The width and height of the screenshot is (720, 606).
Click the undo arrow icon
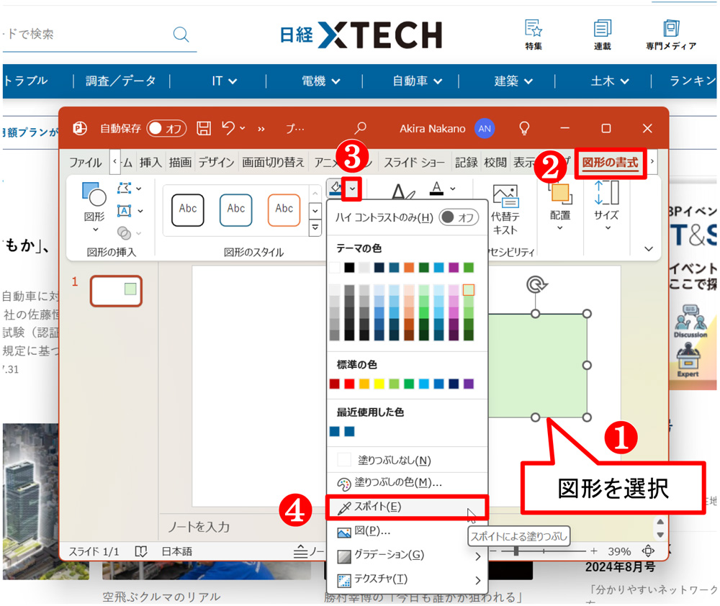coord(228,128)
